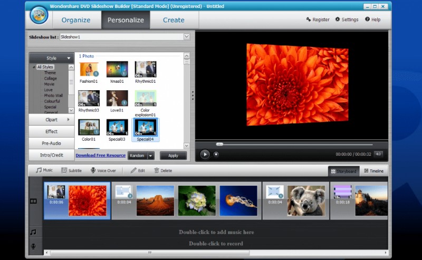Screen dimensions: 422x260
Task: Click the Edit pencil tool
Action: (138, 170)
